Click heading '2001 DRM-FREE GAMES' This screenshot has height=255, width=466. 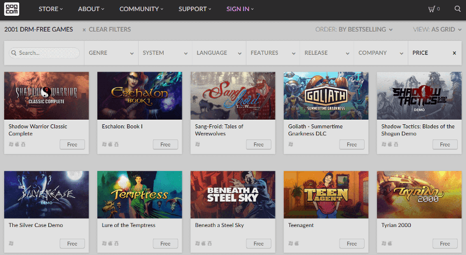pyautogui.click(x=38, y=29)
